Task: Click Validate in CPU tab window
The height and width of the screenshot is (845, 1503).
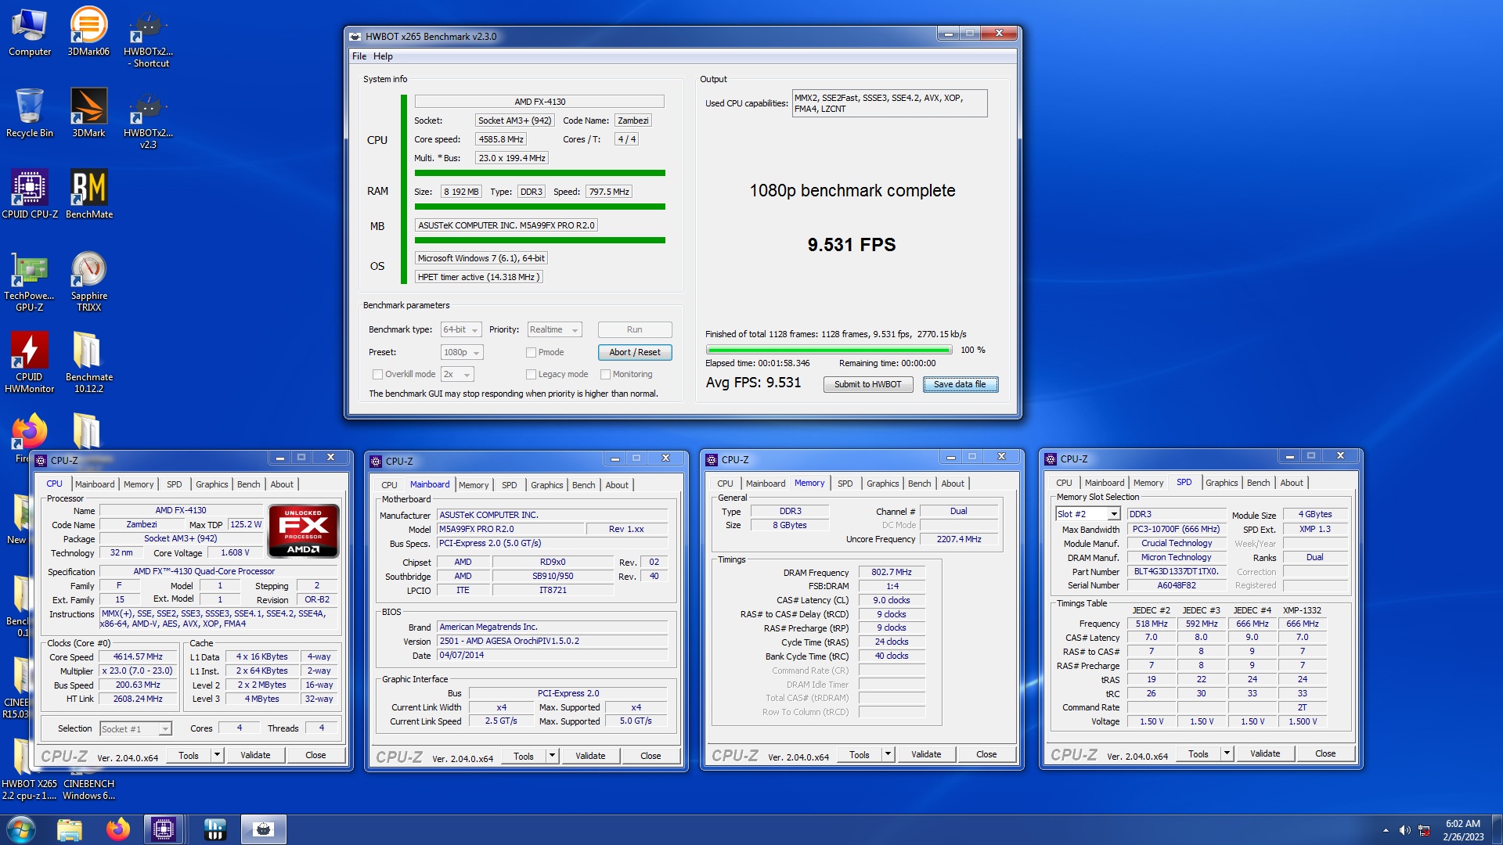Action: [x=255, y=755]
